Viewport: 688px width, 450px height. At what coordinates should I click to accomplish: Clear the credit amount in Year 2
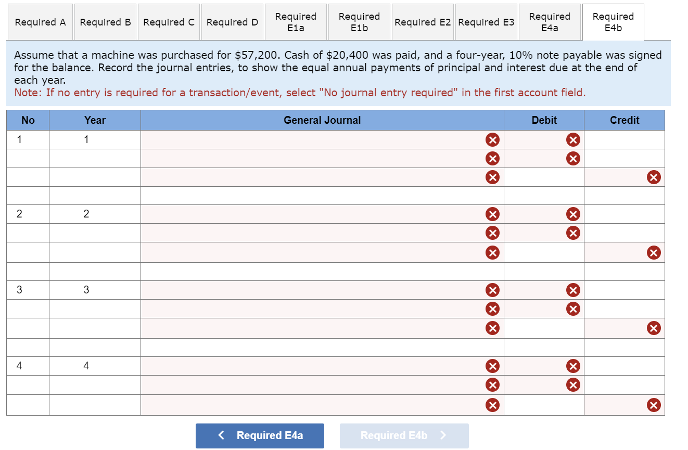654,252
